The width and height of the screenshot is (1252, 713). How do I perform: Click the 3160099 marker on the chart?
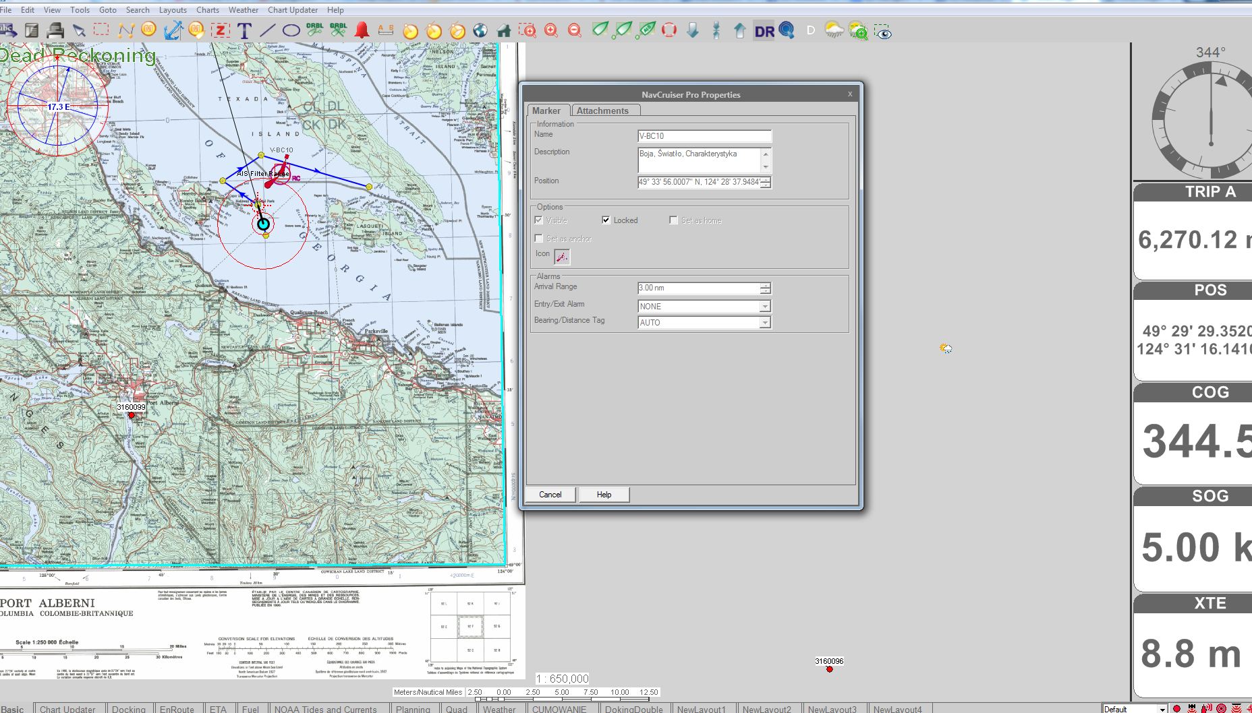click(x=132, y=415)
